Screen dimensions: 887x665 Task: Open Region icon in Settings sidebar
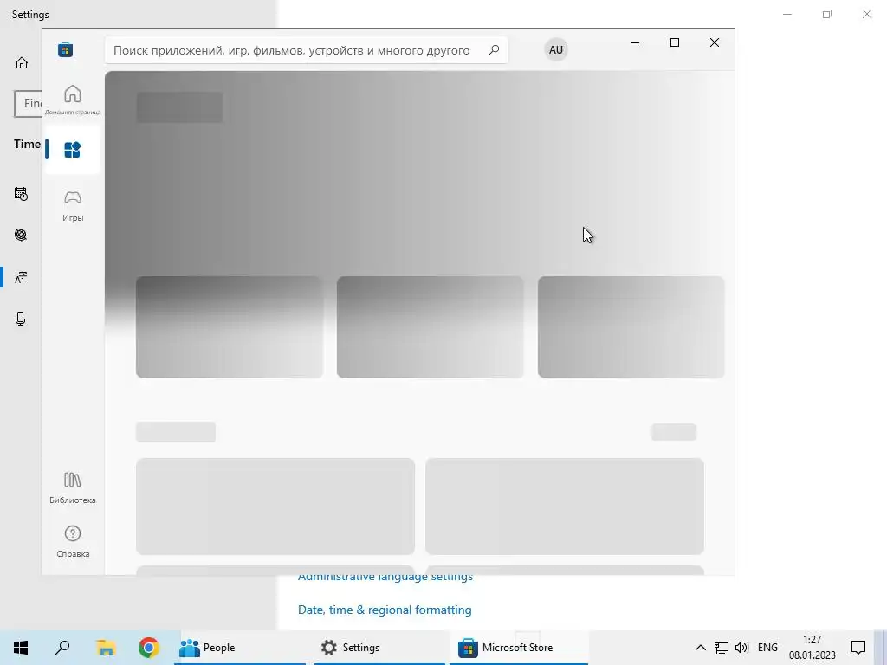point(21,236)
